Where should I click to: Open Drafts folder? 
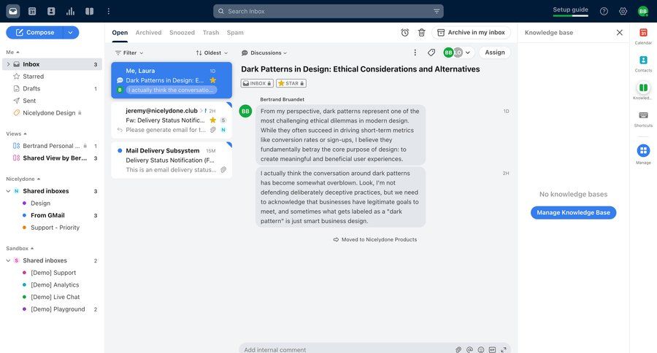53,88
